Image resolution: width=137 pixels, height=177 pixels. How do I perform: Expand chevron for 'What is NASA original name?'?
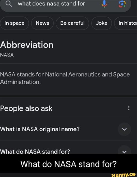(x=124, y=129)
